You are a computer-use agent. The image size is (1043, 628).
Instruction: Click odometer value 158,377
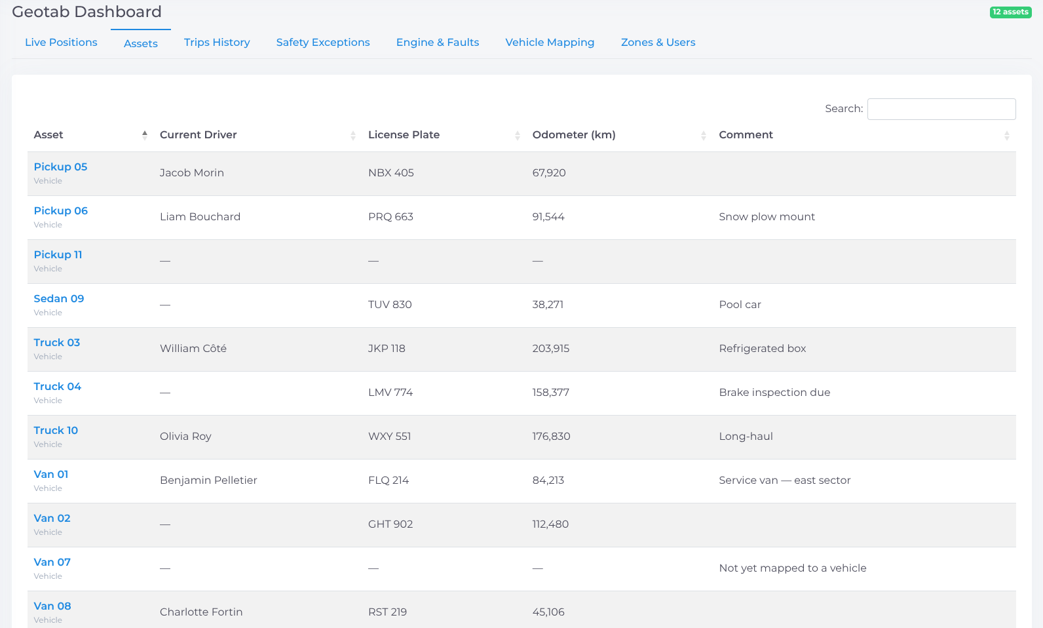pyautogui.click(x=551, y=392)
